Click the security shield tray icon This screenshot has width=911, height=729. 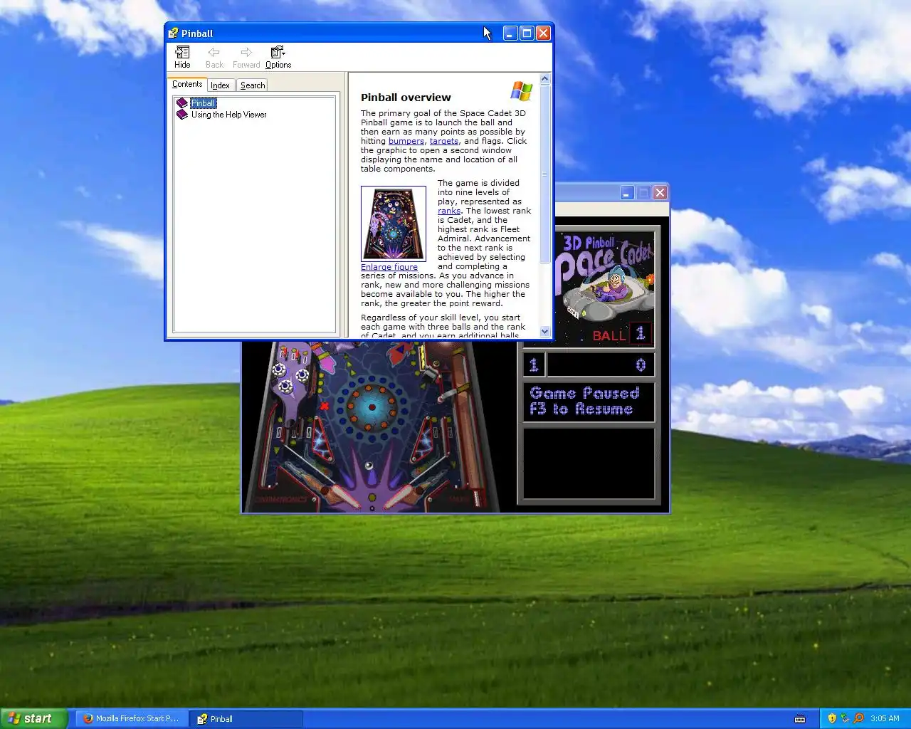pos(832,718)
